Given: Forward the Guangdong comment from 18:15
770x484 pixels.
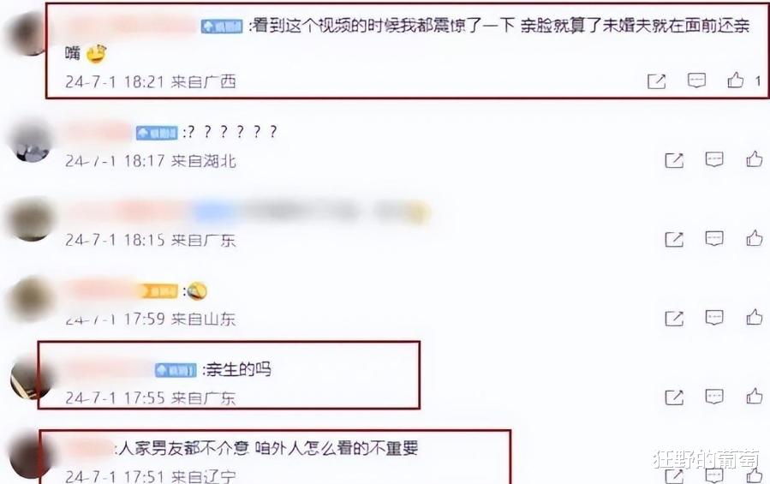Looking at the screenshot, I should pos(674,239).
